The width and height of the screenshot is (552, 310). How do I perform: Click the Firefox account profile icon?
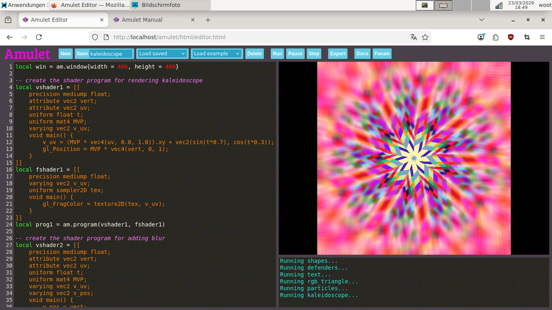tap(481, 37)
